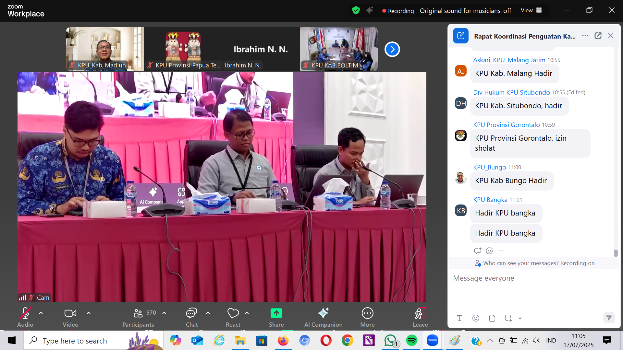Screen dimensions: 623x350
Task: Pop out the chat panel
Action: click(x=598, y=36)
